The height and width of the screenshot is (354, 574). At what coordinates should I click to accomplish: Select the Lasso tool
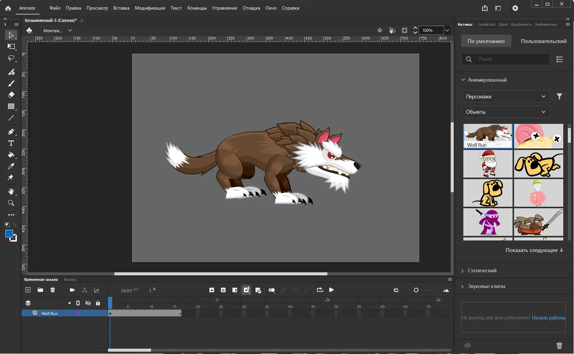coord(11,58)
